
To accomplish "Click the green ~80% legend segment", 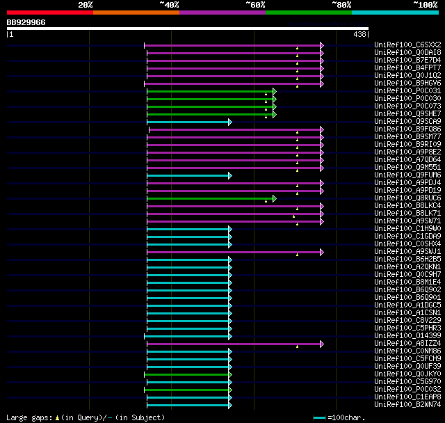I will (x=309, y=13).
